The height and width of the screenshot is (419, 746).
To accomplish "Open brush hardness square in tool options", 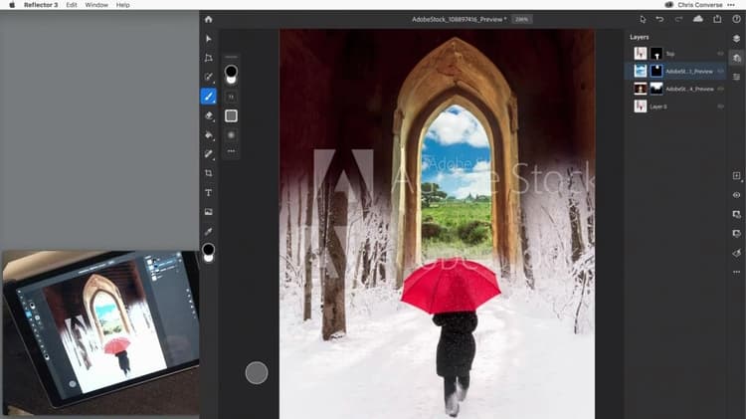I will (231, 115).
